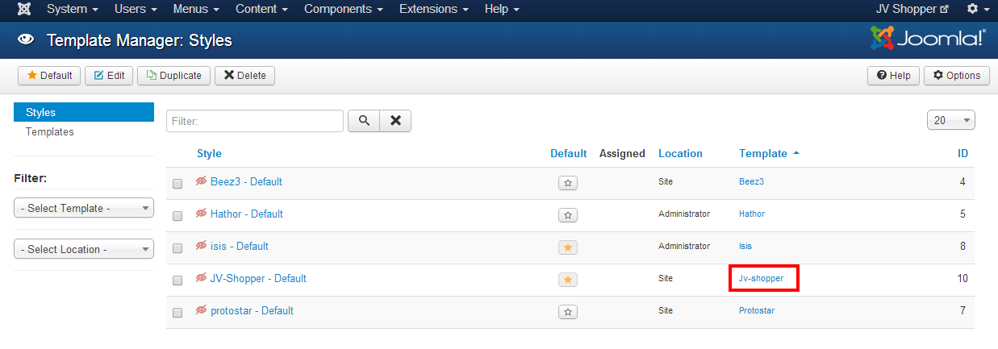This screenshot has width=998, height=349.
Task: Open the Hathor template link
Action: pos(752,214)
